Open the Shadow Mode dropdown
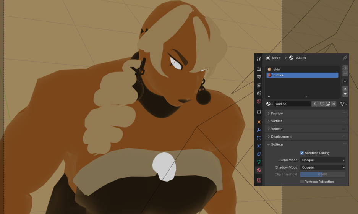This screenshot has height=214, width=358. click(322, 167)
